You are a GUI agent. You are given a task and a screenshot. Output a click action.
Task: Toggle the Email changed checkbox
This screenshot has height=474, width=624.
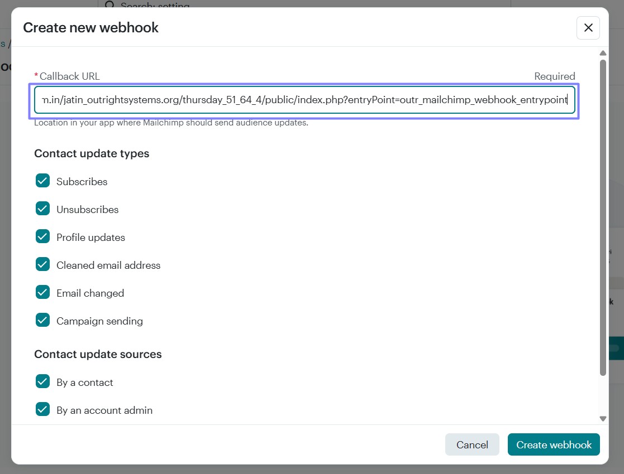(x=43, y=292)
